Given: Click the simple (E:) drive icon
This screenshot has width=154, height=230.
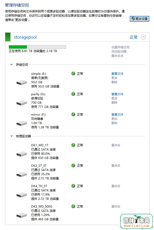Looking at the screenshot, I should click(22, 82).
